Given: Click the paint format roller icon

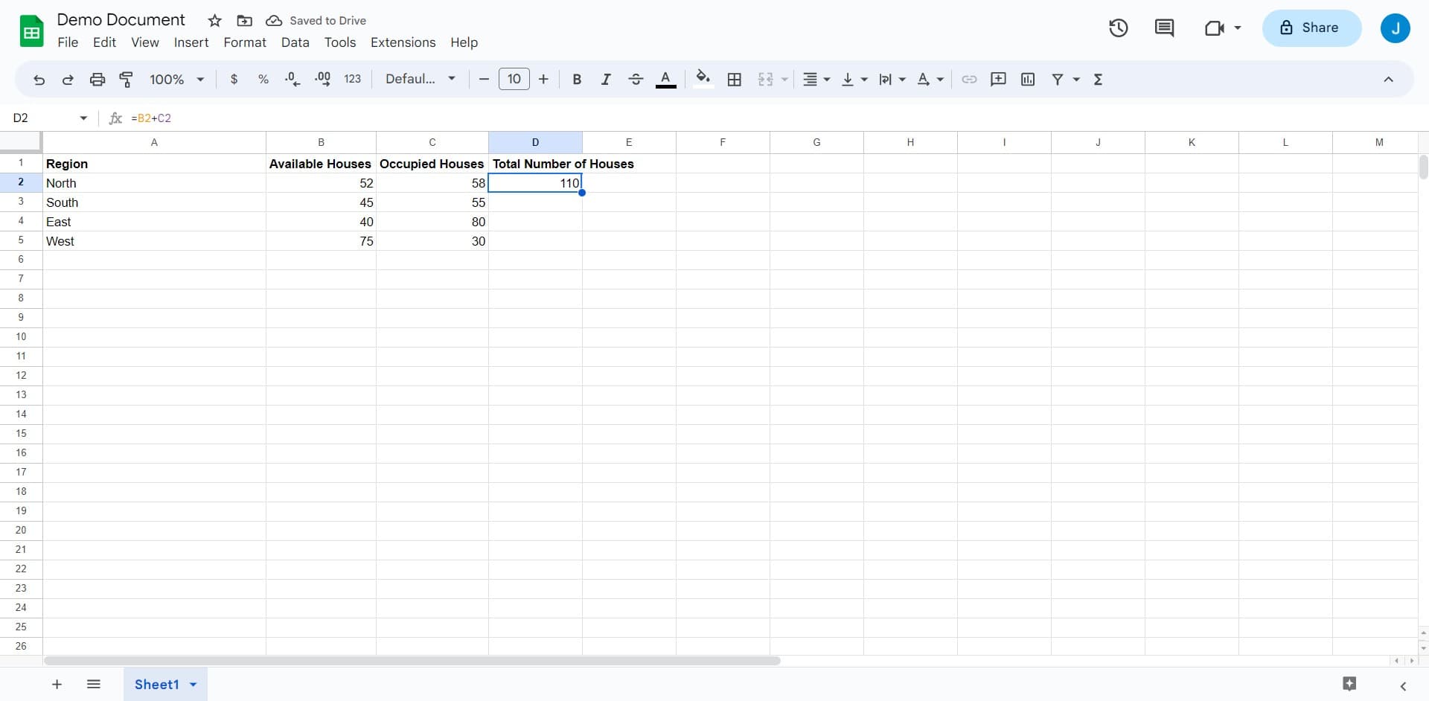Looking at the screenshot, I should click(127, 79).
